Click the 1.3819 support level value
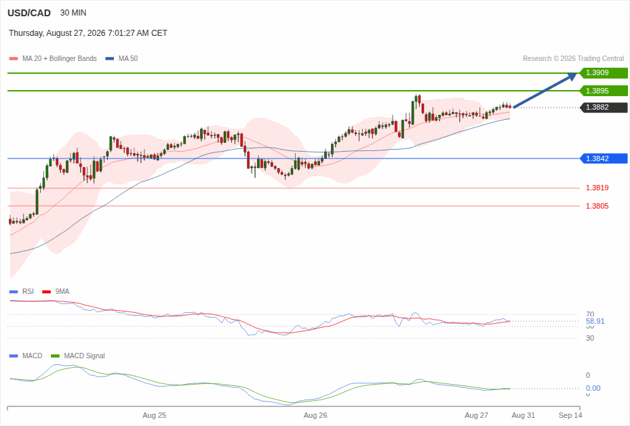The width and height of the screenshot is (630, 426). coord(597,188)
